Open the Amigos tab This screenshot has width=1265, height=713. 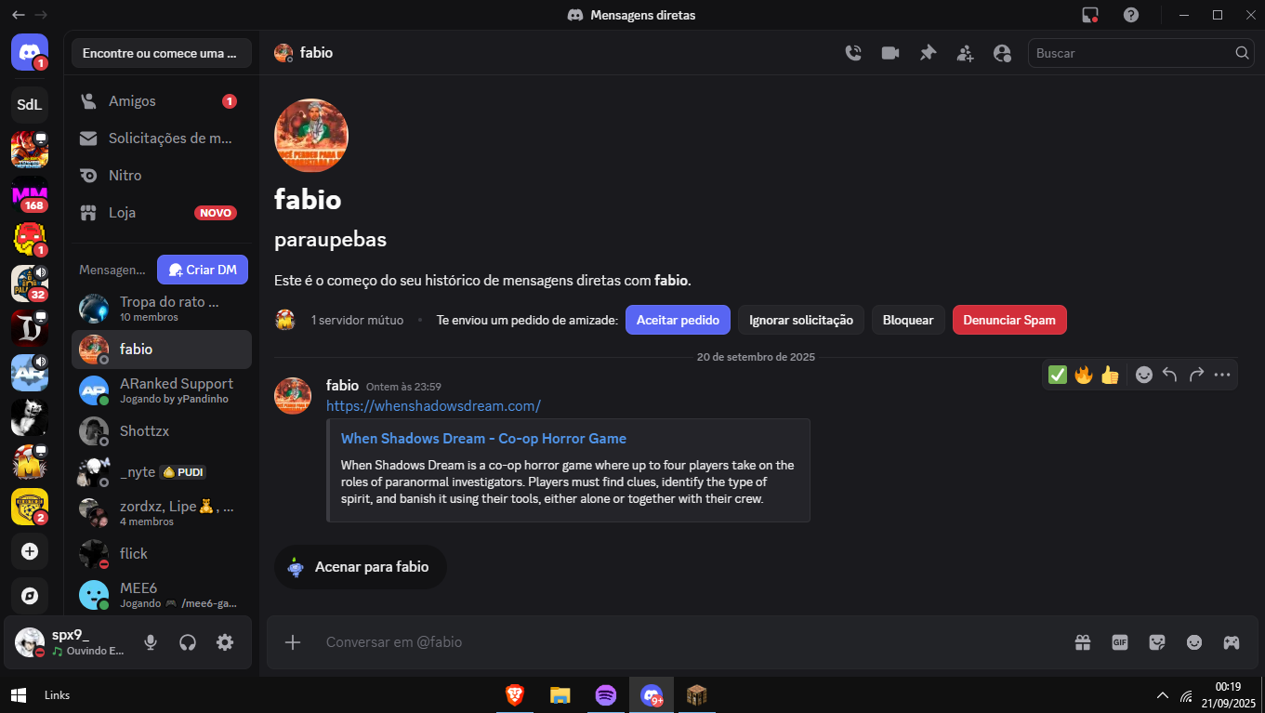click(162, 101)
